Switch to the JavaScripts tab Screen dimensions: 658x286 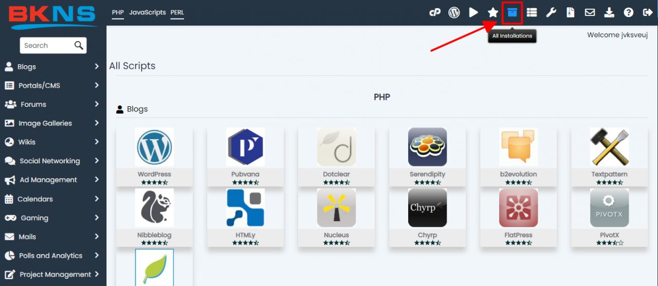pos(148,12)
